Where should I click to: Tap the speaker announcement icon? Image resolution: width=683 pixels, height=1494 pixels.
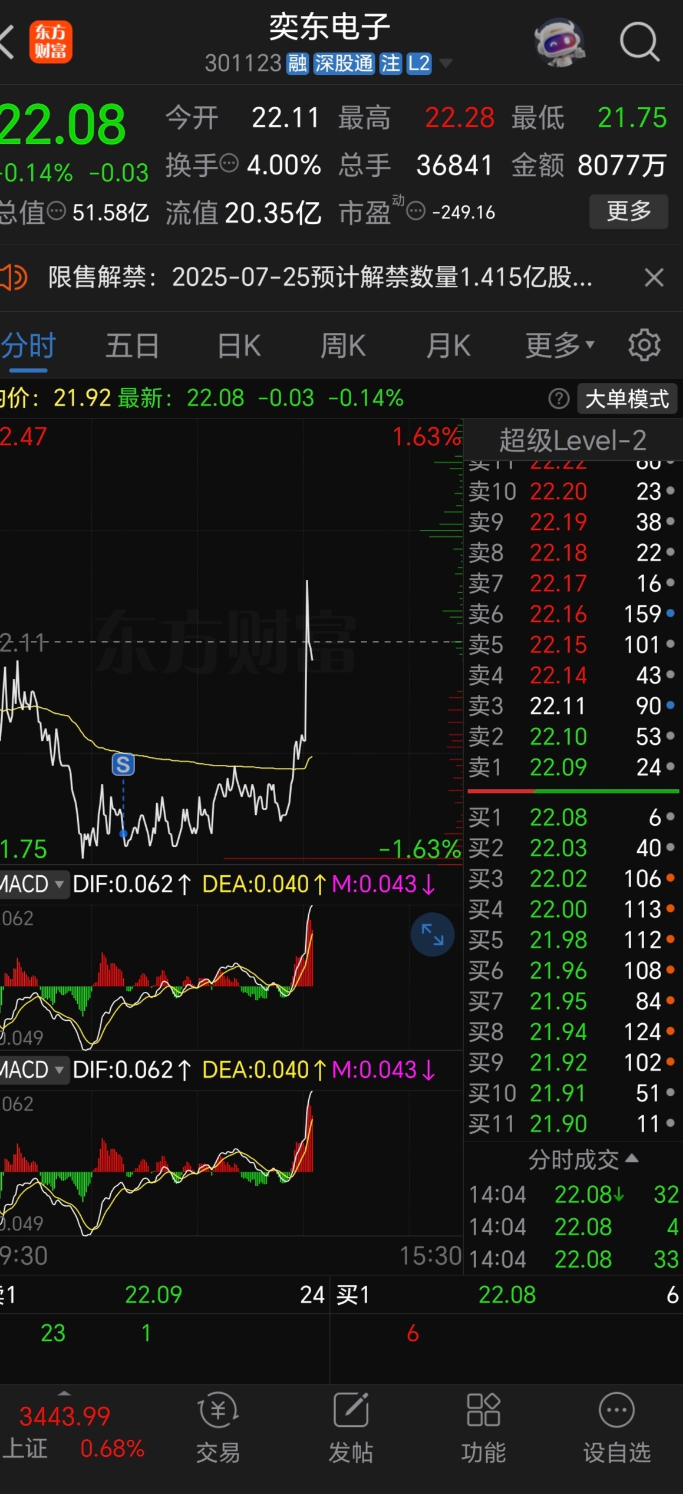14,277
